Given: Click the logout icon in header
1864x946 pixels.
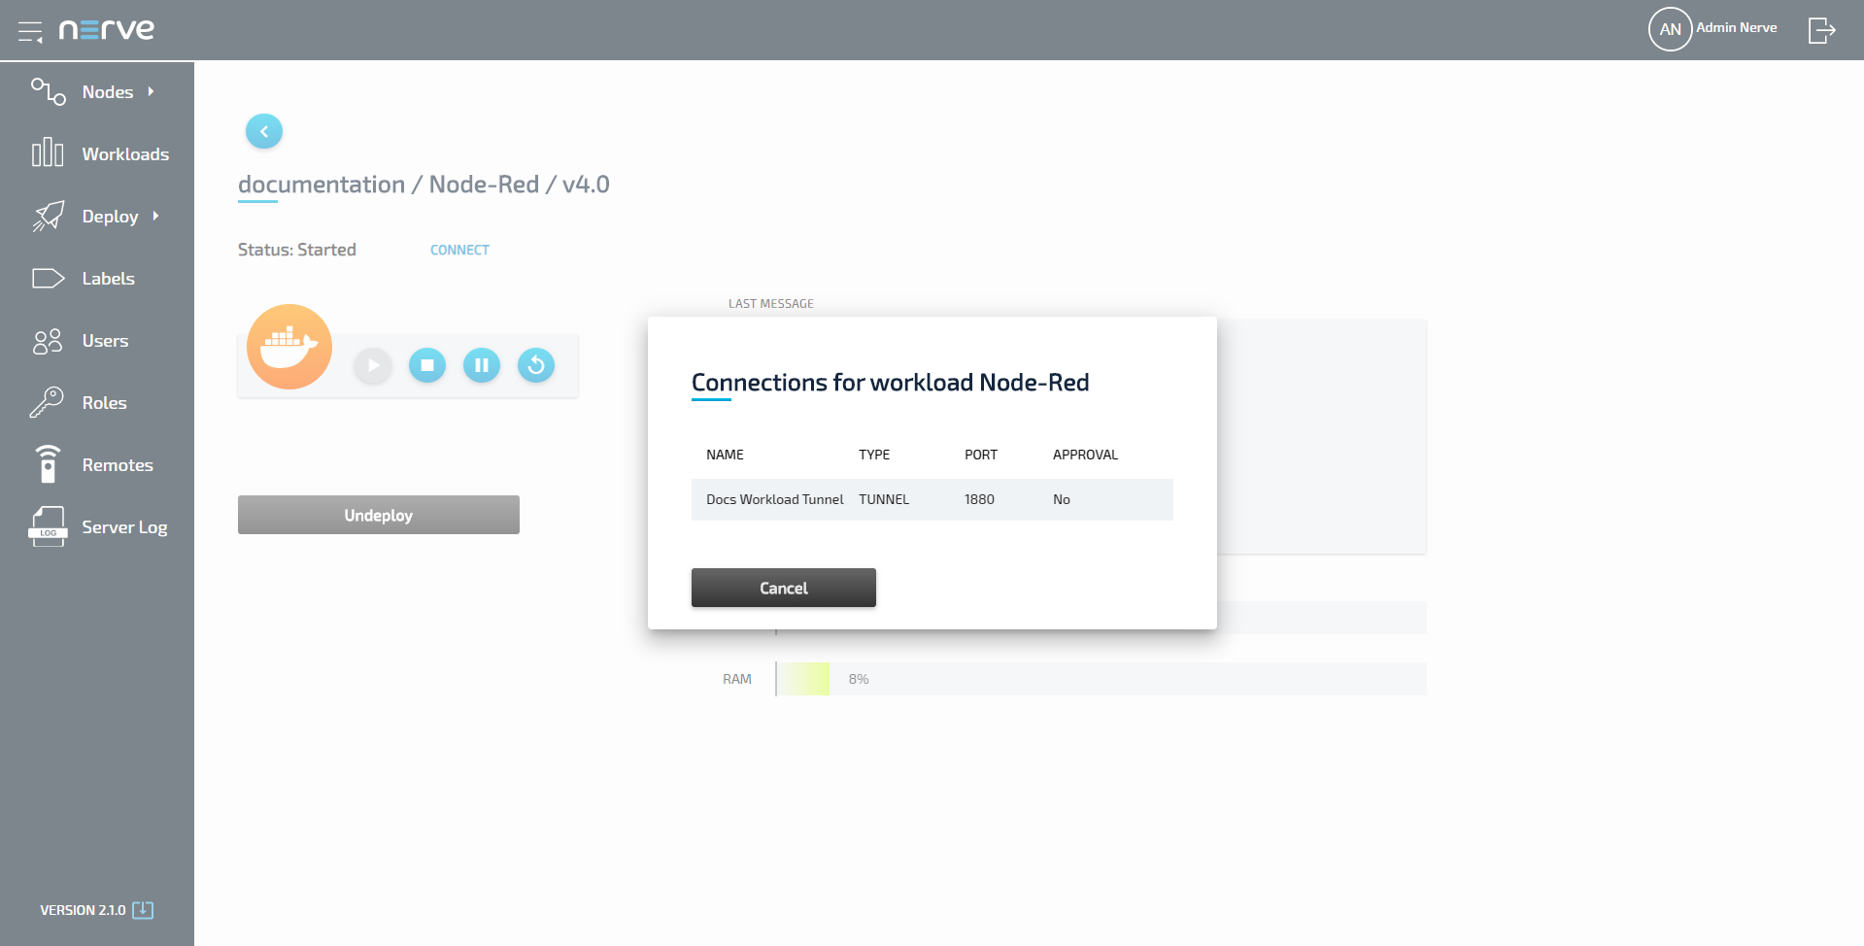Looking at the screenshot, I should (x=1821, y=30).
